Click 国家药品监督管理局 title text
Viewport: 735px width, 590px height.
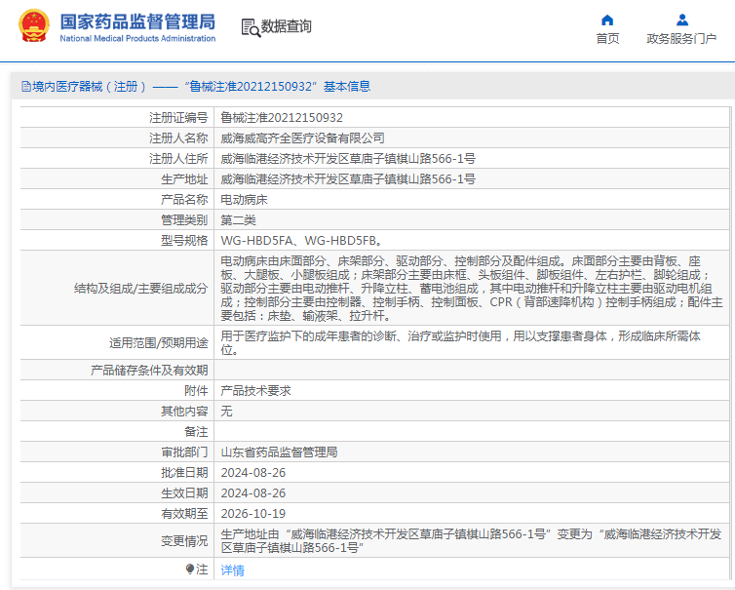[x=137, y=21]
